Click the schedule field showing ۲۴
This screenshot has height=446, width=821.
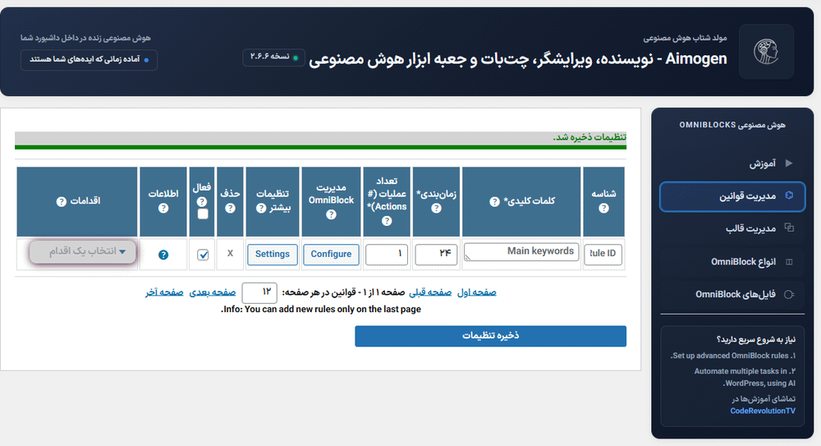436,254
